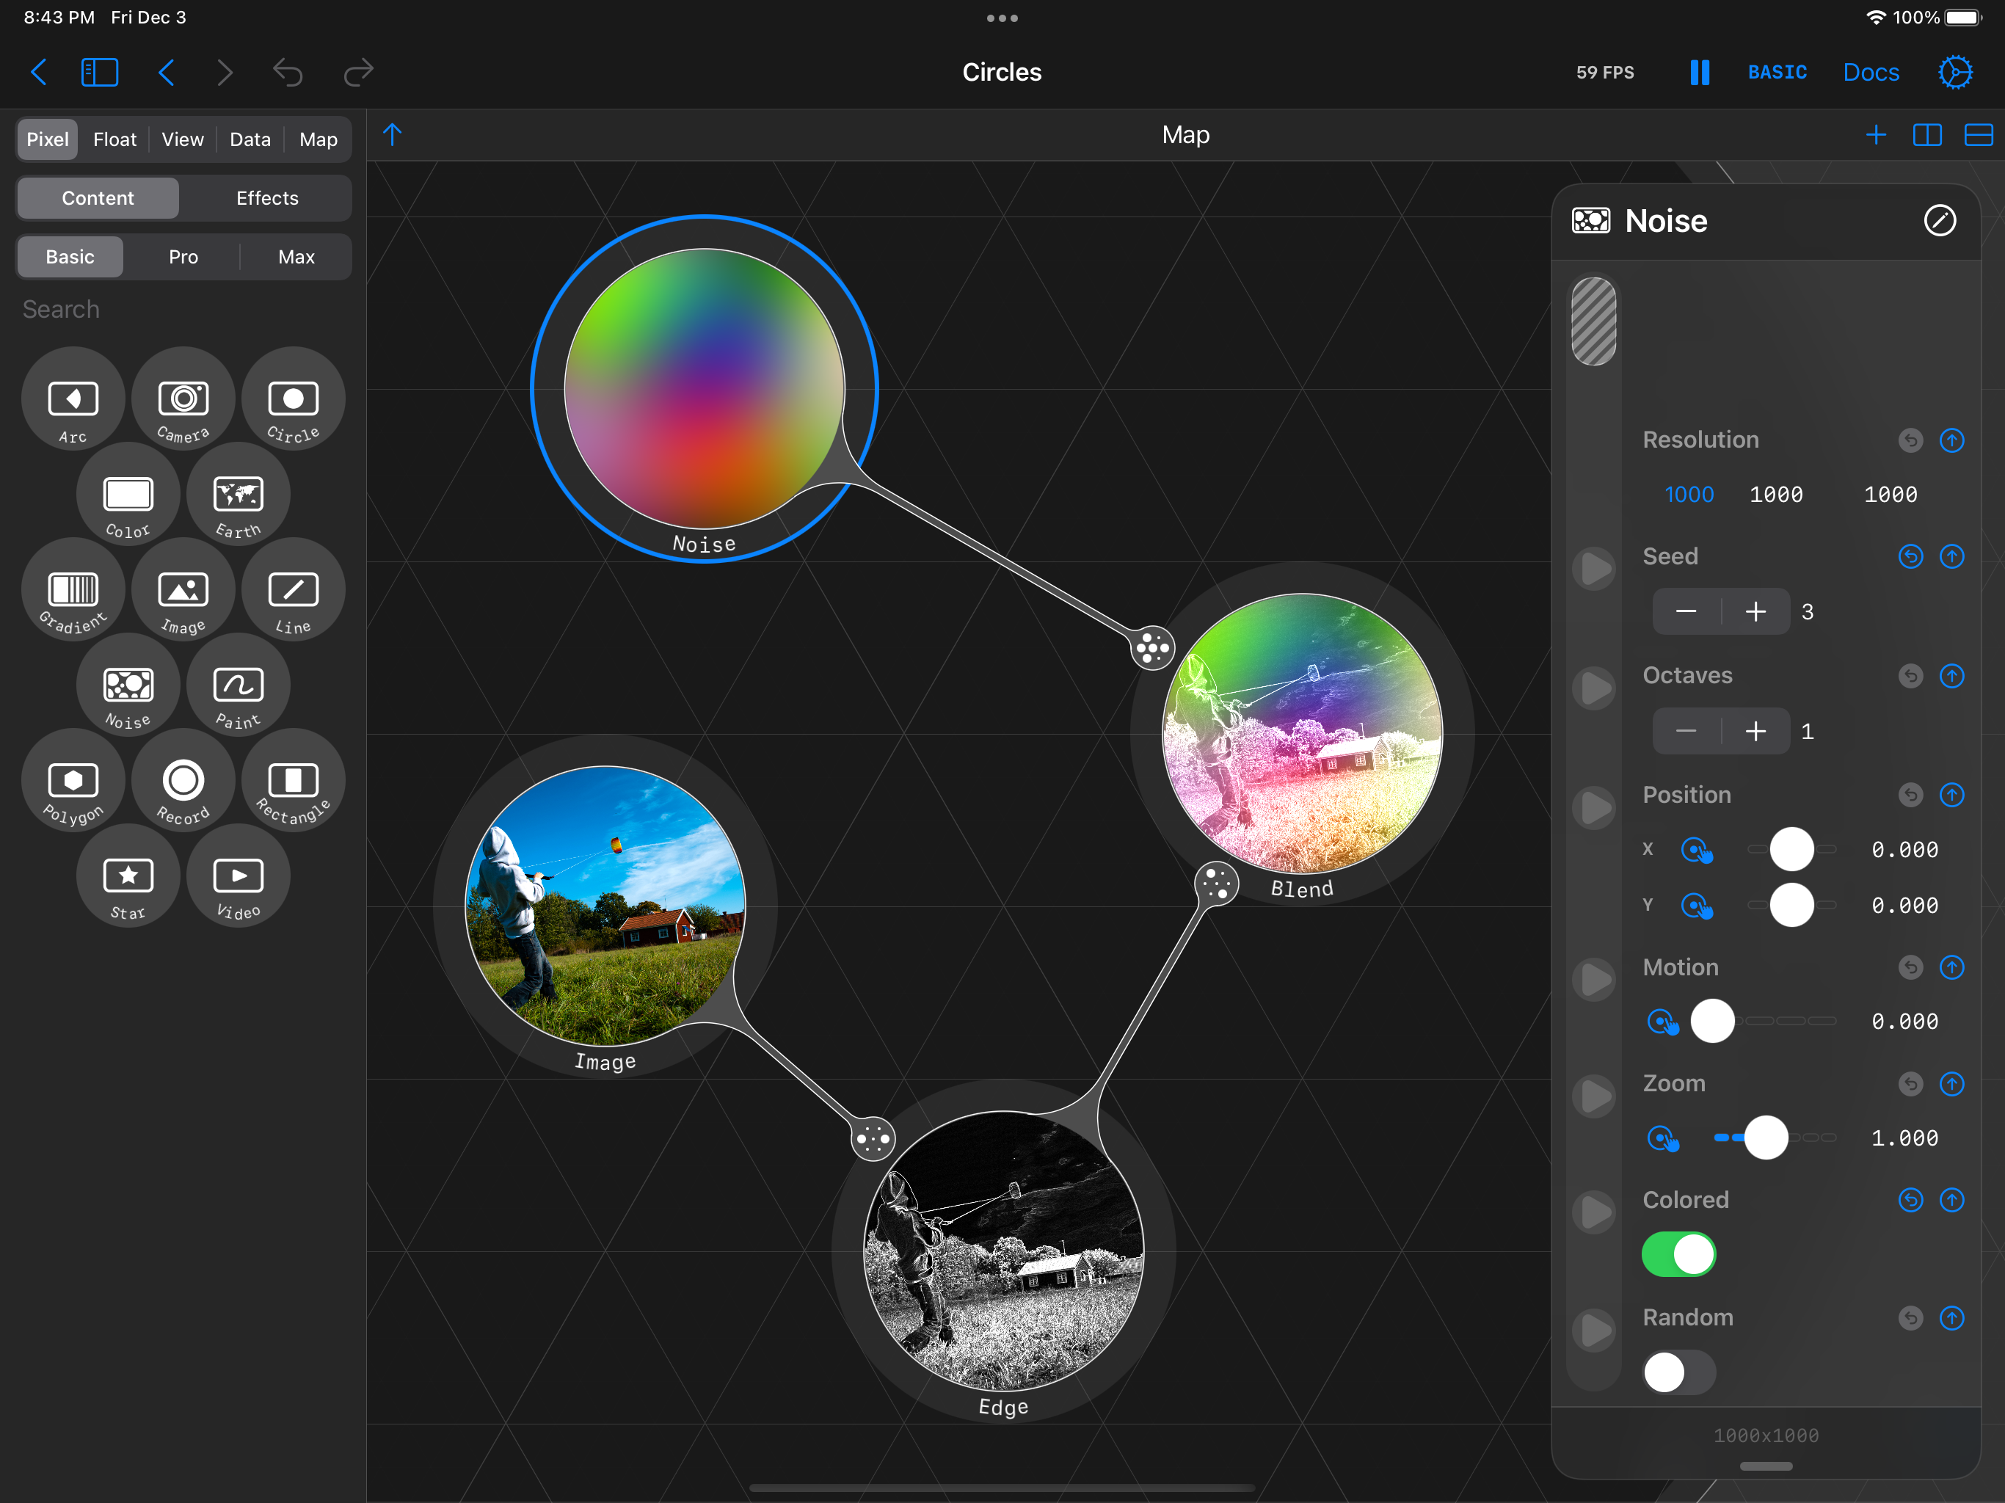Toggle the Noise node active circle-slash button
This screenshot has width=2005, height=1503.
tap(1939, 220)
